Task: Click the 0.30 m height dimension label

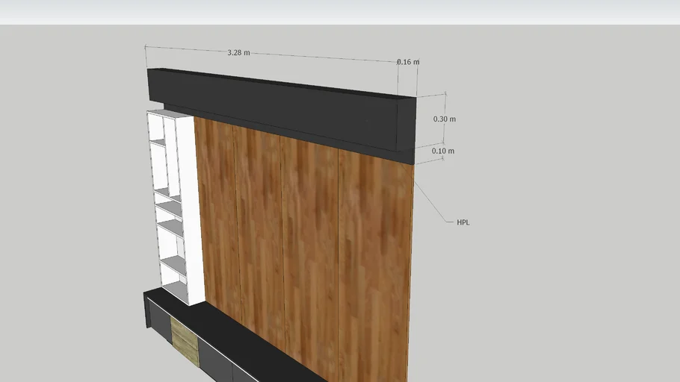Action: 445,119
